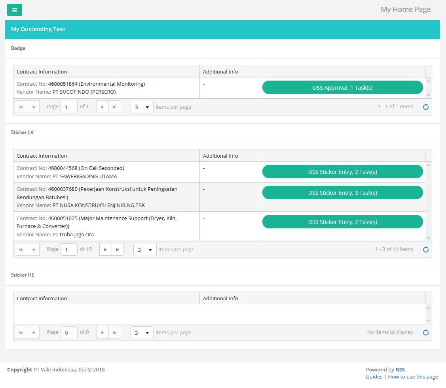Open the hamburger menu button
The image size is (446, 388).
pos(15,10)
